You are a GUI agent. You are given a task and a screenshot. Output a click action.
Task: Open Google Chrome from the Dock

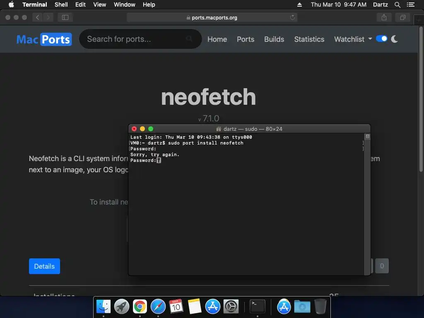[x=140, y=307]
